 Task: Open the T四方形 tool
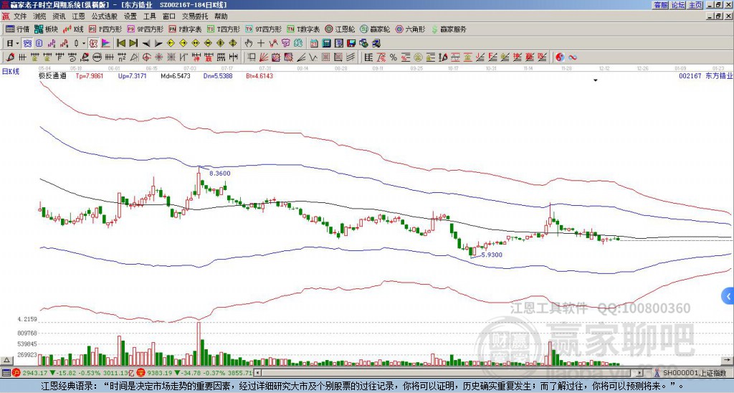click(223, 29)
